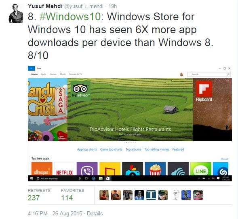Open the Shazam app tile

click(221, 169)
